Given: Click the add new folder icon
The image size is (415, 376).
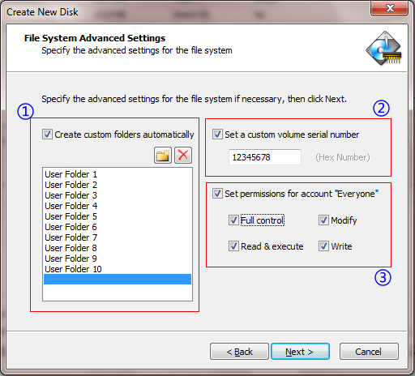Looking at the screenshot, I should 163,156.
